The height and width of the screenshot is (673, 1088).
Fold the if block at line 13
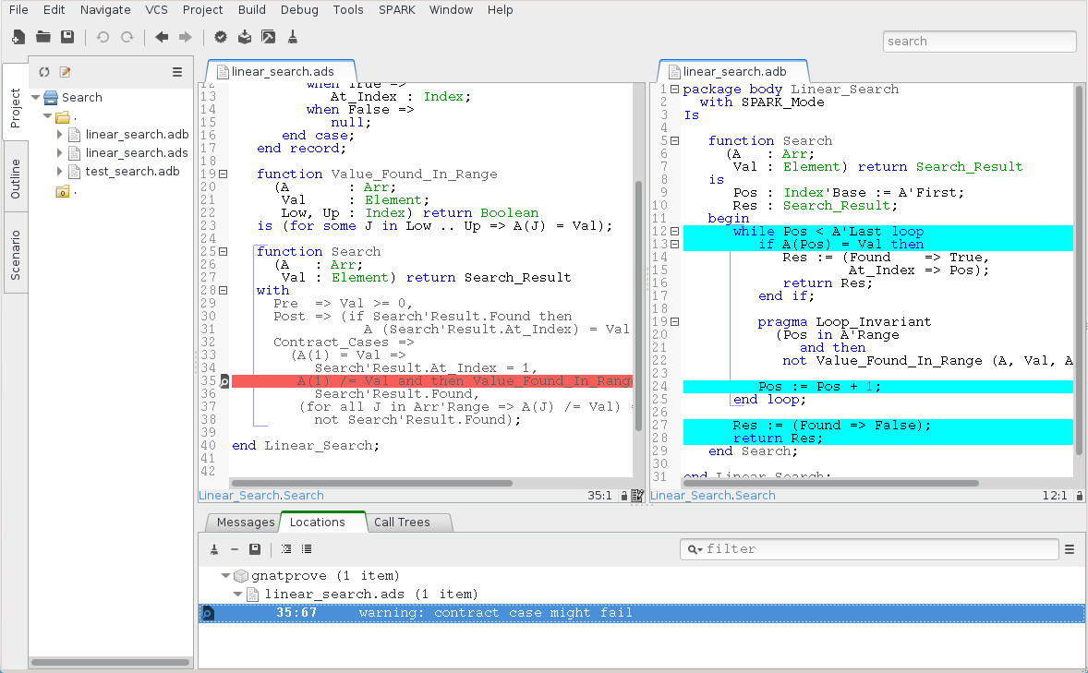click(x=674, y=245)
